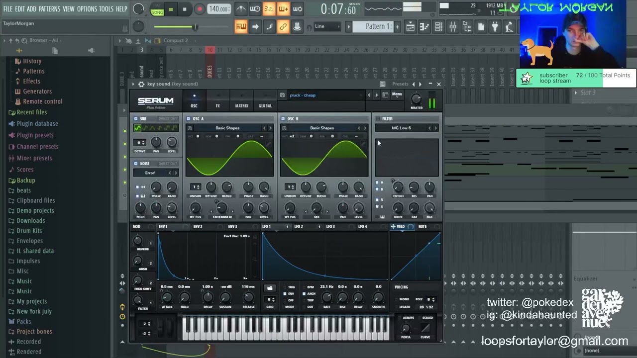Switch to Serum FX tab

point(217,100)
